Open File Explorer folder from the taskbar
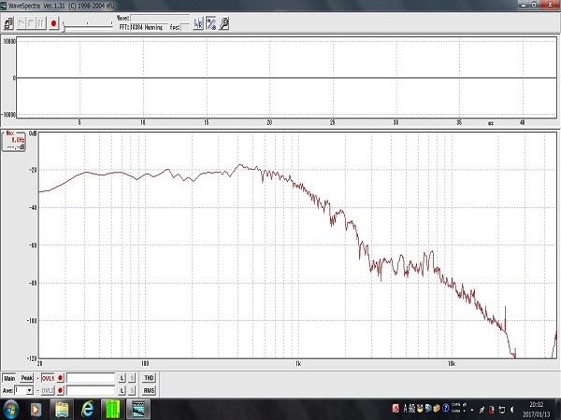 (62, 409)
